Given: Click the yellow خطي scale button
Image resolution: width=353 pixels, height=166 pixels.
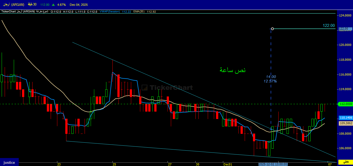Looking at the screenshot, I should pos(345,162).
